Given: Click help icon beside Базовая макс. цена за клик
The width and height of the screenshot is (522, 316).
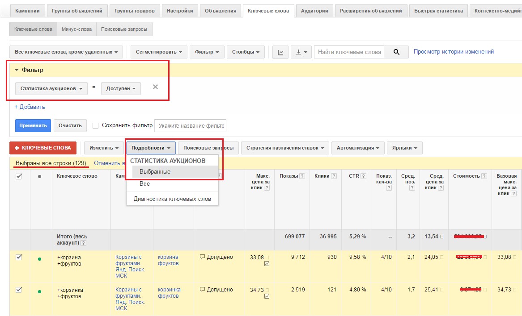Looking at the screenshot, I should (514, 194).
